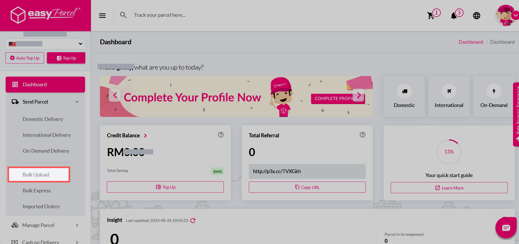
Task: Click the Dashboard breadcrumb link
Action: pyautogui.click(x=471, y=42)
